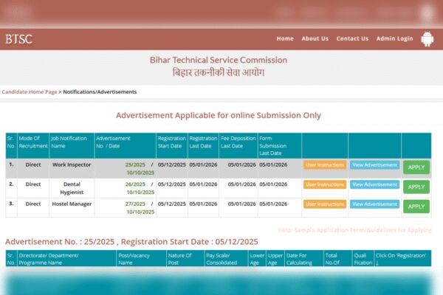View Advertisement for Dental Hygienist
Viewport: 443px width, 295px height.
click(374, 184)
